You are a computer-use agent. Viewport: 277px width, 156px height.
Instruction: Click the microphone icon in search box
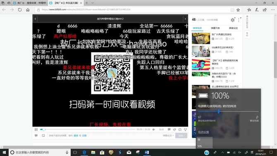coord(67,152)
